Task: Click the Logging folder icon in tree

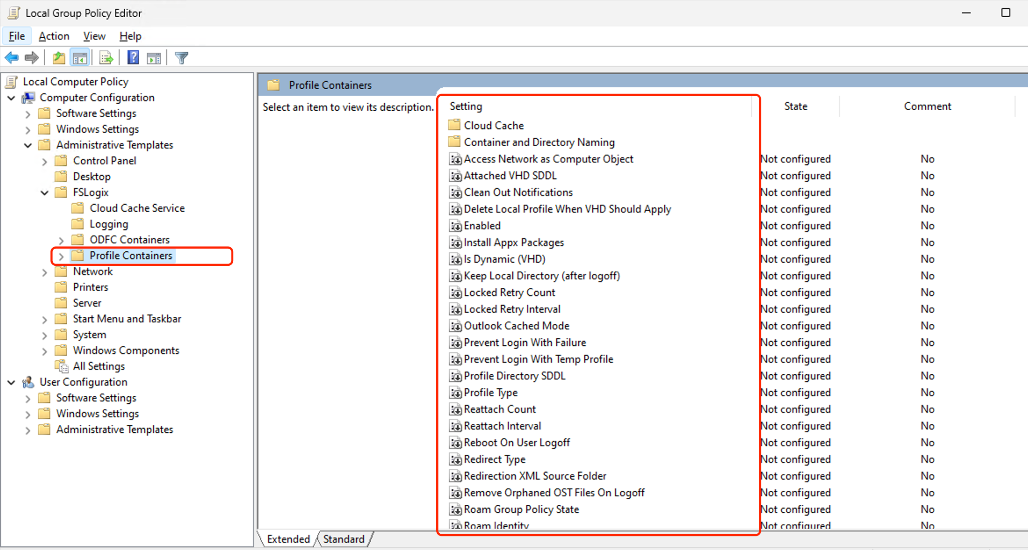Action: pyautogui.click(x=78, y=224)
